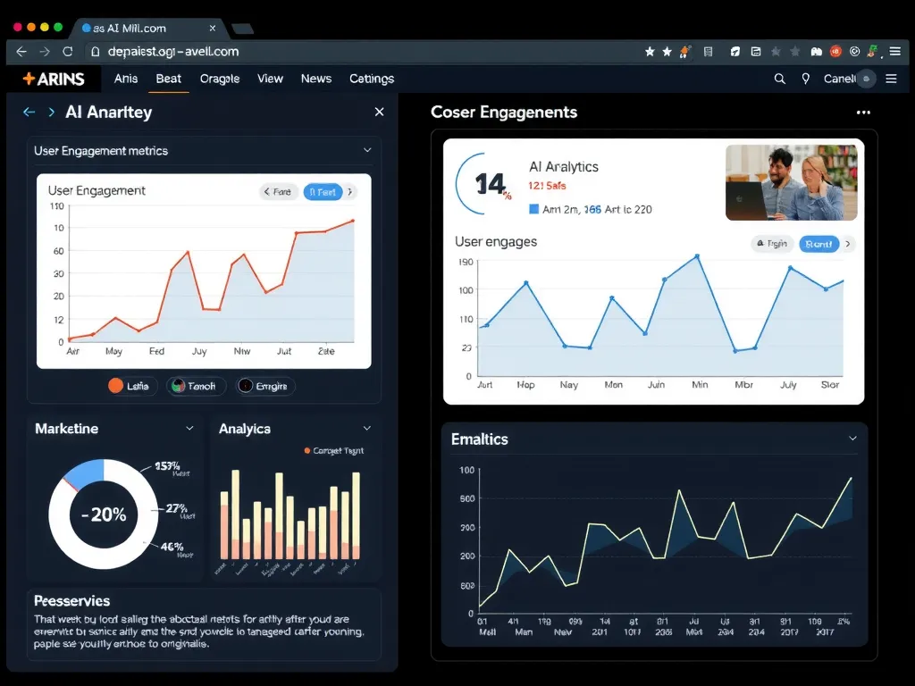Image resolution: width=915 pixels, height=686 pixels.
Task: Click the 14% circular progress indicator
Action: 486,185
